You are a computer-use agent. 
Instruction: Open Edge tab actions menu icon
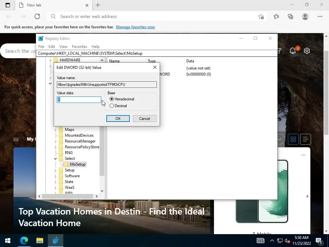pyautogui.click(x=8, y=5)
